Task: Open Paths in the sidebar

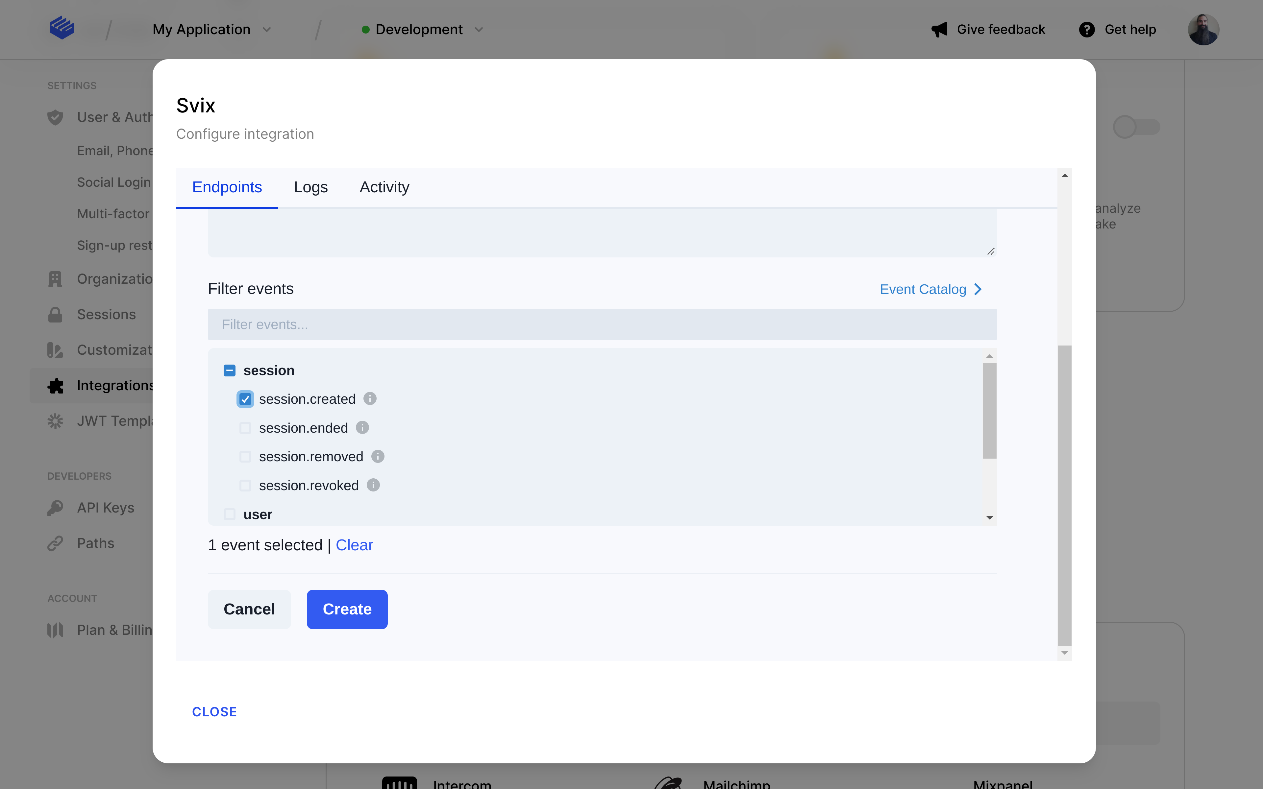Action: 95,543
